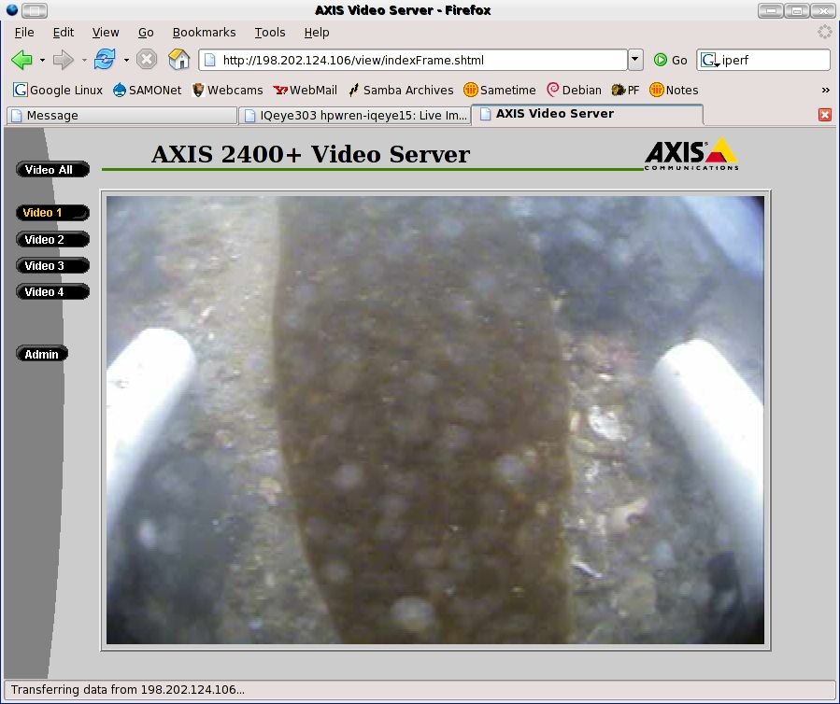Open the Tools menu

[x=269, y=32]
